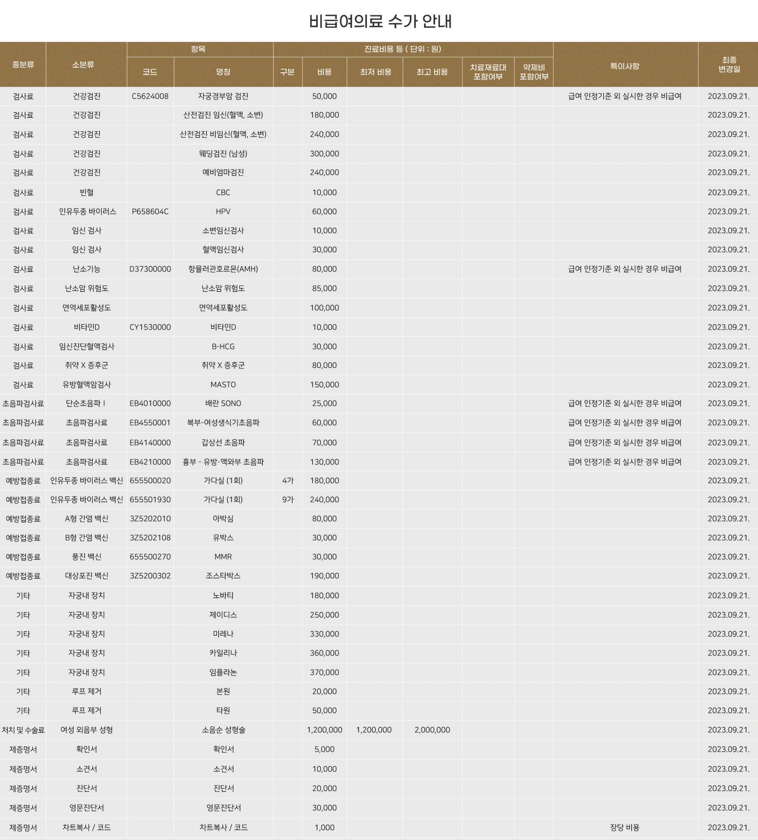Screen dimensions: 758x840
Task: Click the 약제비 포함여부 header
Action: tap(534, 72)
